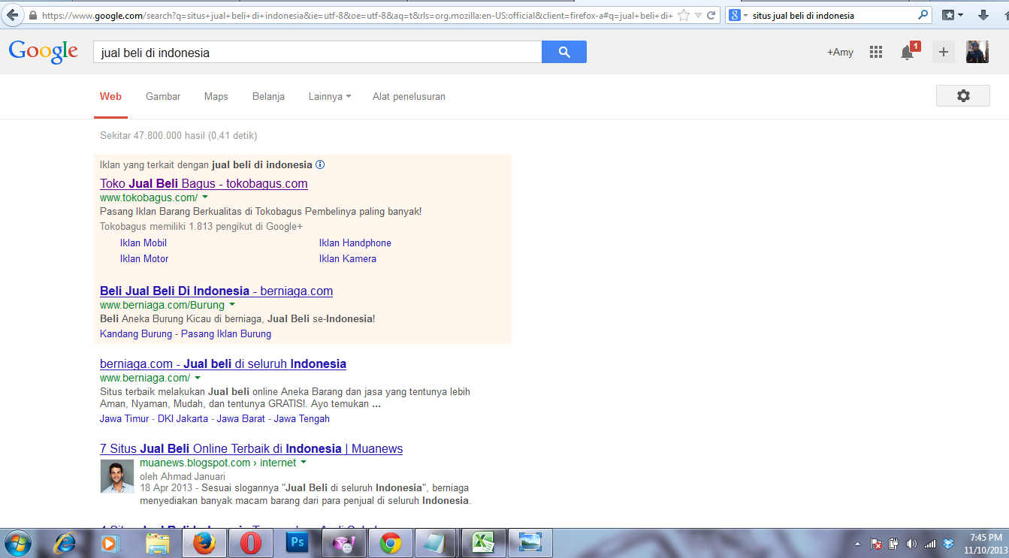Screen dimensions: 1009x558
Task: Open the Jawa Barat sitelink
Action: [x=241, y=418]
